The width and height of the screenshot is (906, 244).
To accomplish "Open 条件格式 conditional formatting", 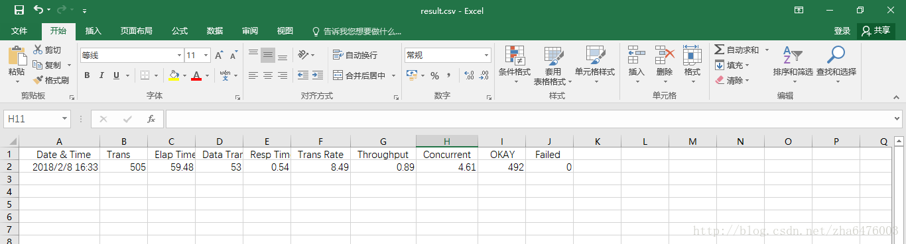I will pos(514,65).
